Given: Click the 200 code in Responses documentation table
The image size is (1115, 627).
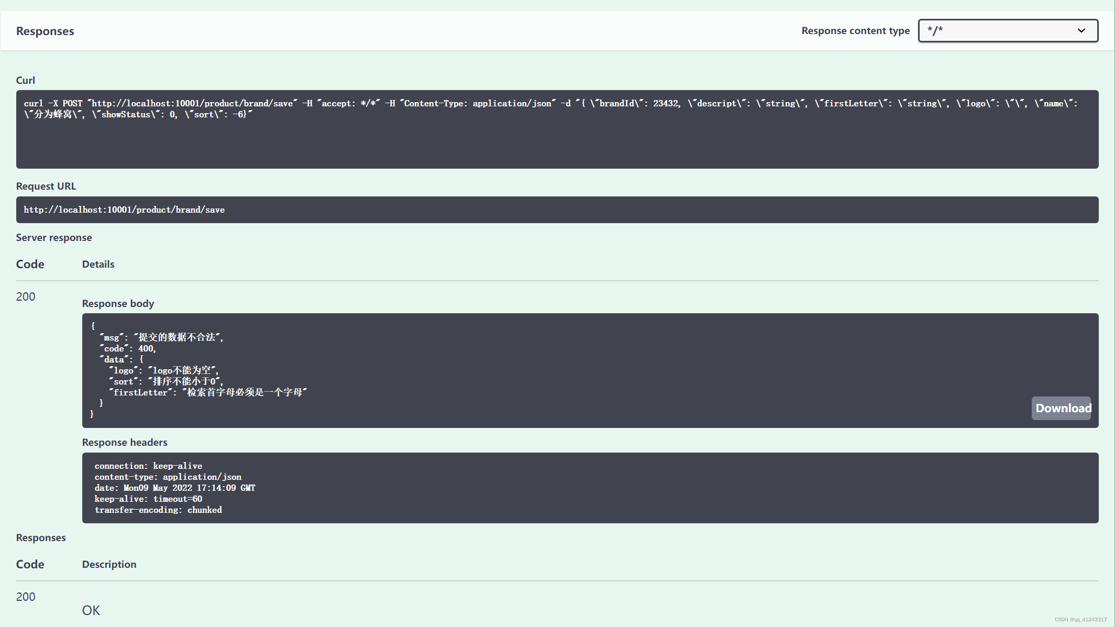Looking at the screenshot, I should [25, 597].
